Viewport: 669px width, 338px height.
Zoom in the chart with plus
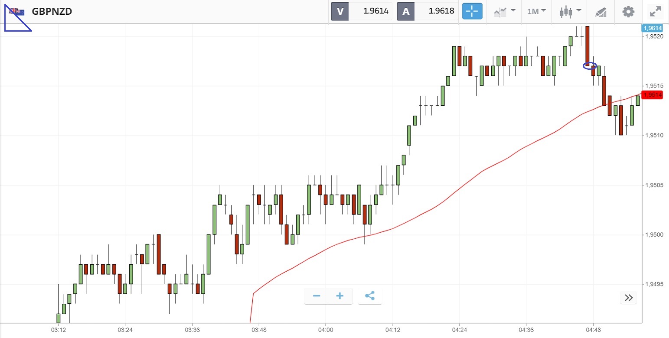click(x=340, y=296)
